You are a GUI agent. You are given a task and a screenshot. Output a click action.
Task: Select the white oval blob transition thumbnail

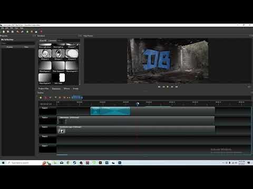(x=72, y=54)
